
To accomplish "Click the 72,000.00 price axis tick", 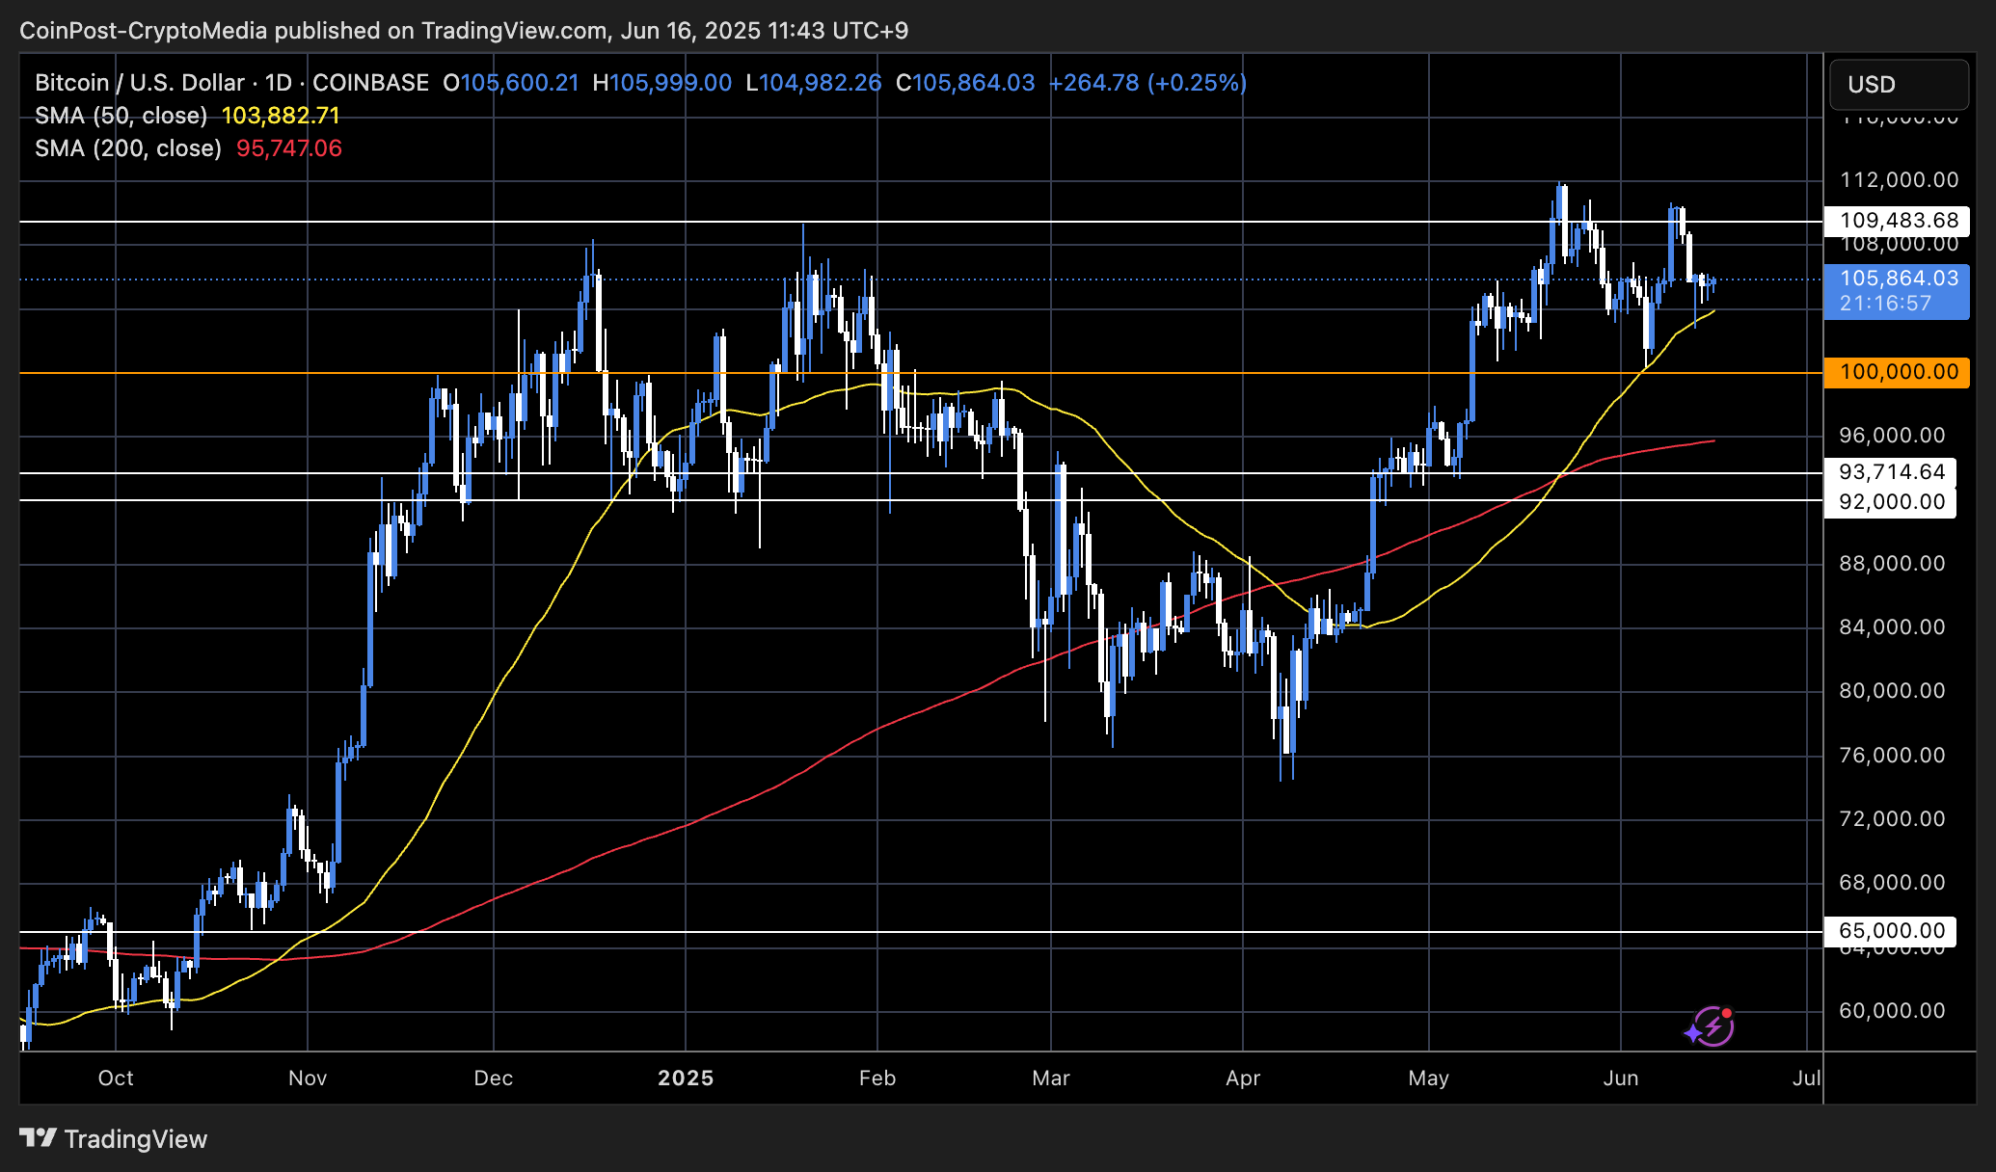I will pyautogui.click(x=1892, y=819).
